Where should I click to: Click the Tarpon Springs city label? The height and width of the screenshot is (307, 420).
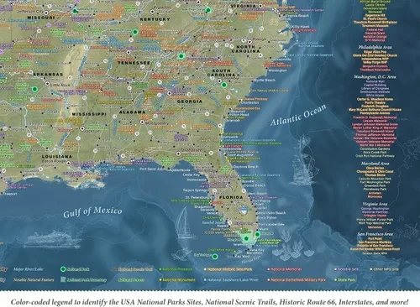[195, 190]
